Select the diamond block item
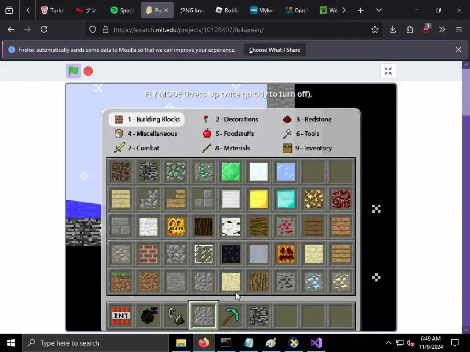Screen dimensions: 470x352 pos(286,199)
